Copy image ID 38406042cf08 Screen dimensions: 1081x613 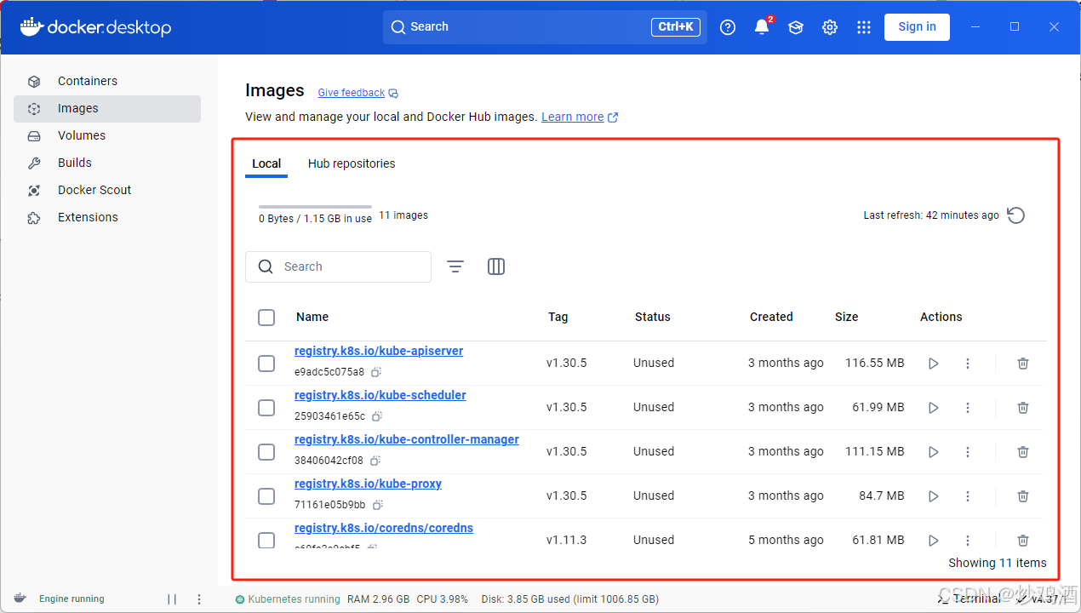click(x=375, y=461)
